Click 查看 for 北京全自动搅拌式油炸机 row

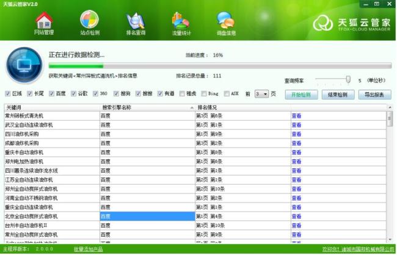pos(296,217)
